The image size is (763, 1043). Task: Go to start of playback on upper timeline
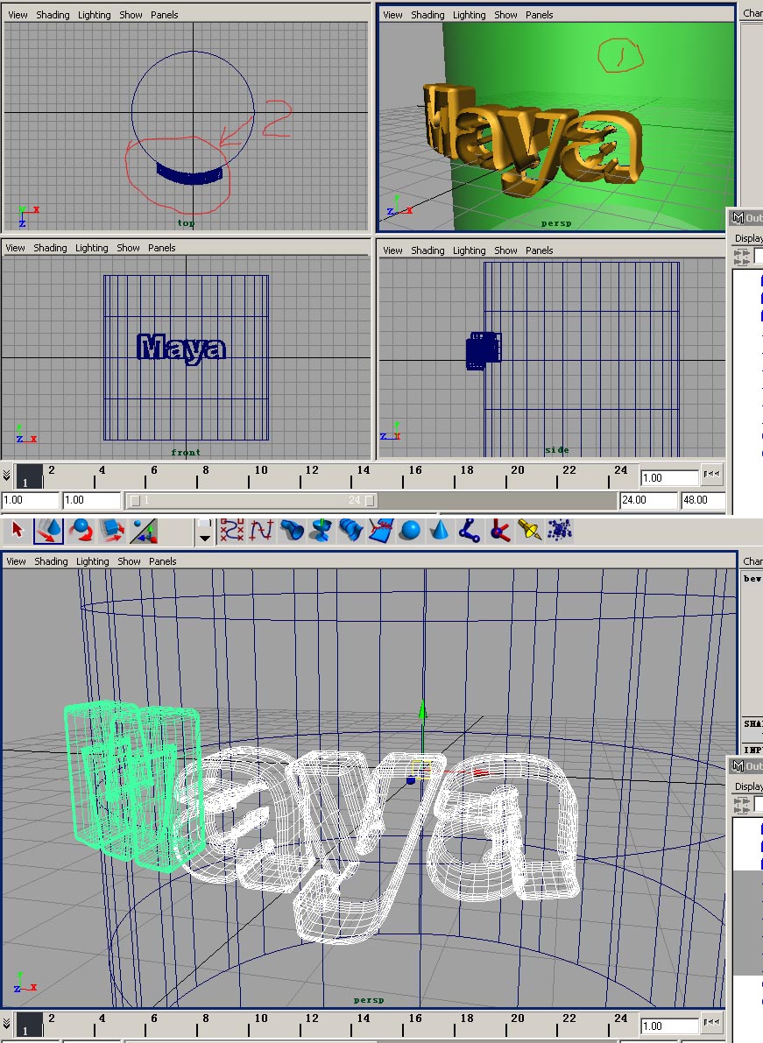[712, 475]
